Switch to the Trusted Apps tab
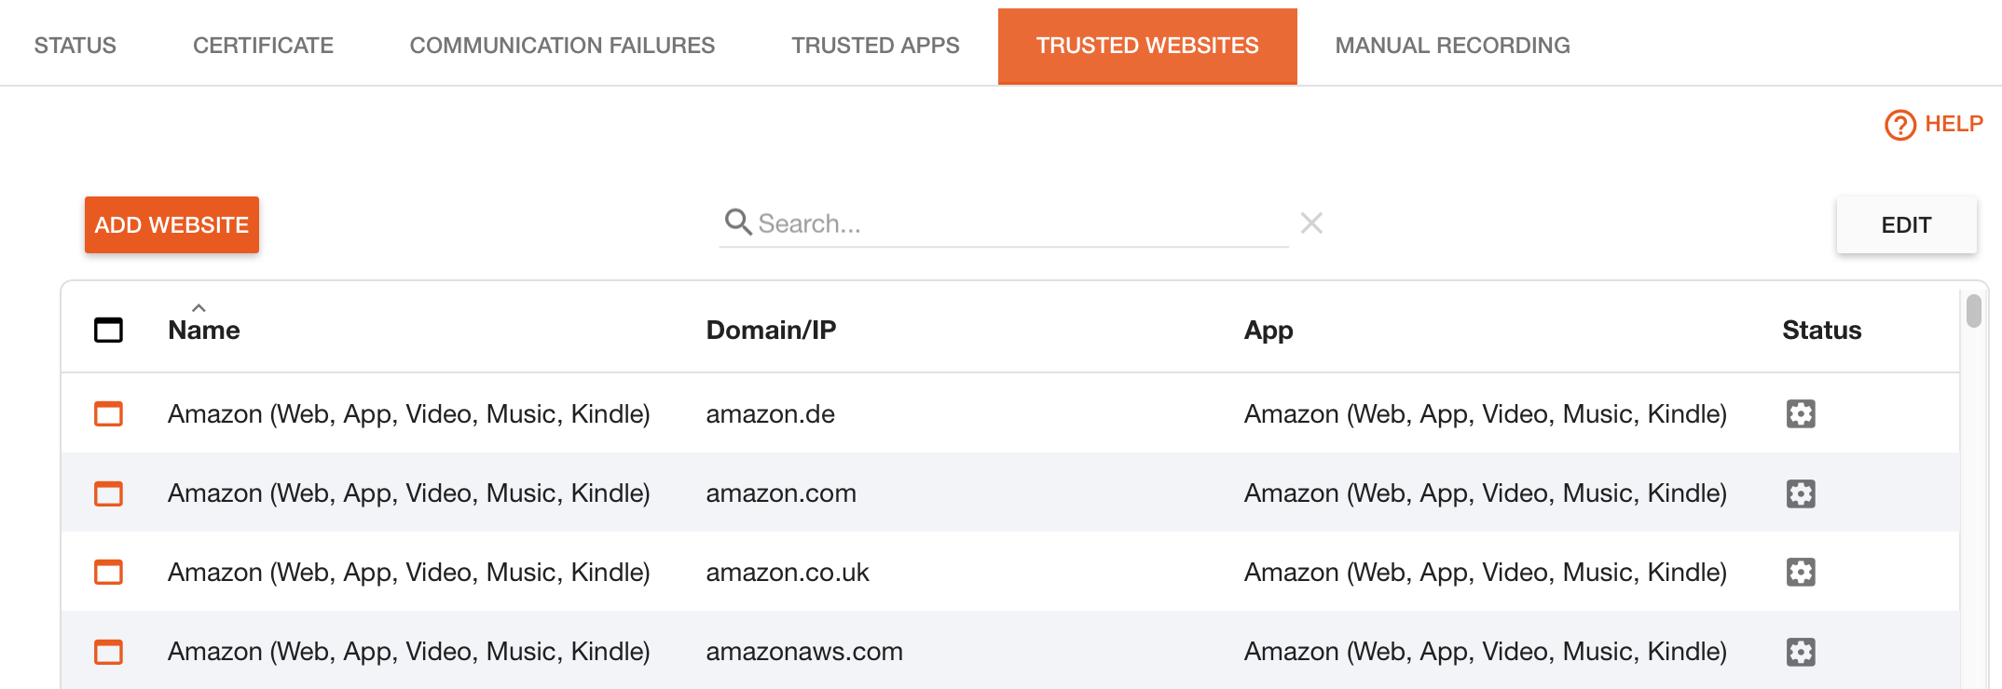The width and height of the screenshot is (2002, 689). (875, 46)
